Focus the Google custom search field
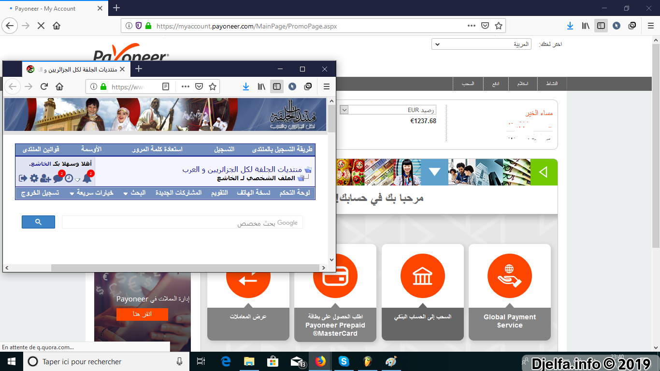The width and height of the screenshot is (660, 371). click(x=182, y=222)
